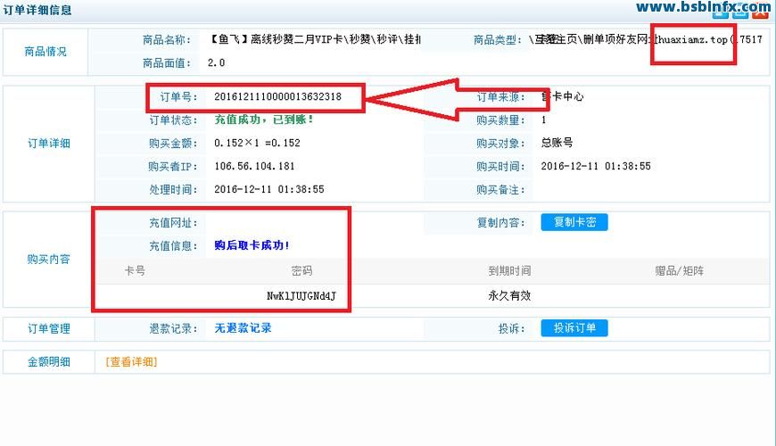
Task: Click the 退款记录: field label
Action: click(173, 328)
